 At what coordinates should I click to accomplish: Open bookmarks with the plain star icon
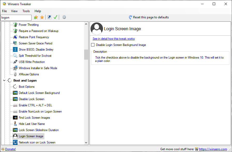(x=42, y=17)
